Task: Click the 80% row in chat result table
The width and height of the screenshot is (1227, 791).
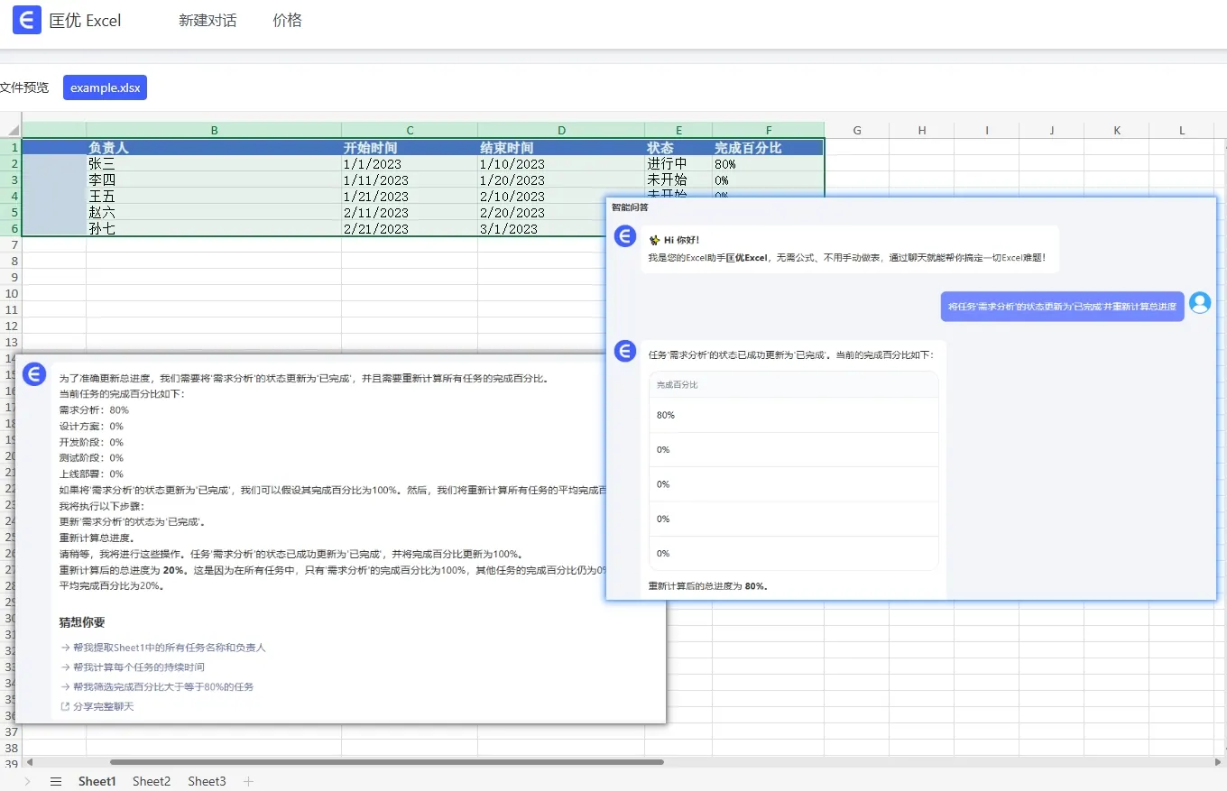Action: [x=794, y=415]
